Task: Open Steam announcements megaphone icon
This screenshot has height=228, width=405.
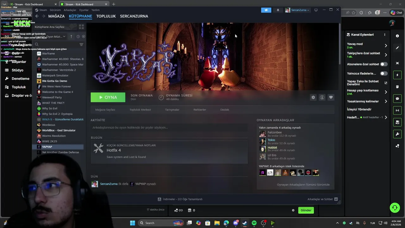Action: tap(266, 10)
